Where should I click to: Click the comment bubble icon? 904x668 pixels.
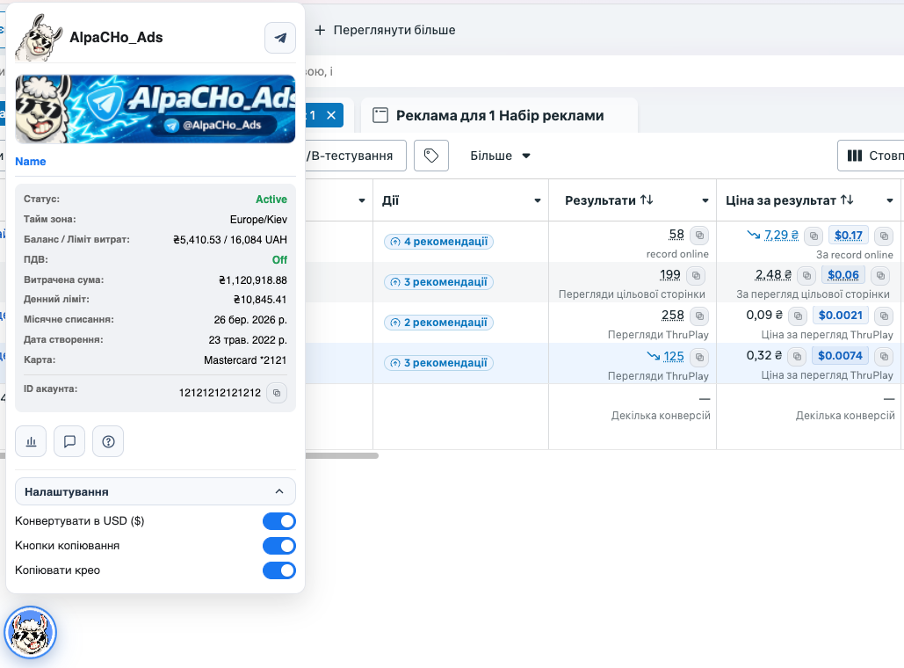pyautogui.click(x=69, y=440)
